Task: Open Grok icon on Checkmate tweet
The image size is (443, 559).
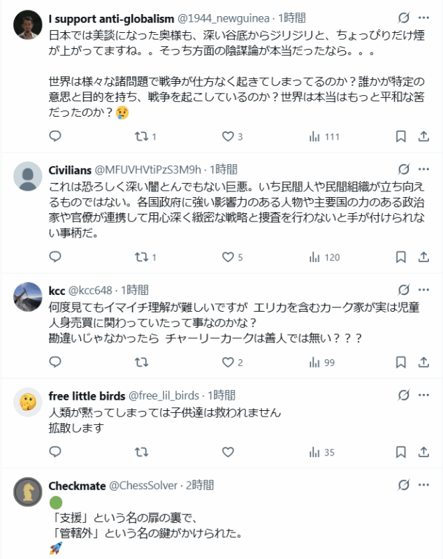Action: coord(403,486)
